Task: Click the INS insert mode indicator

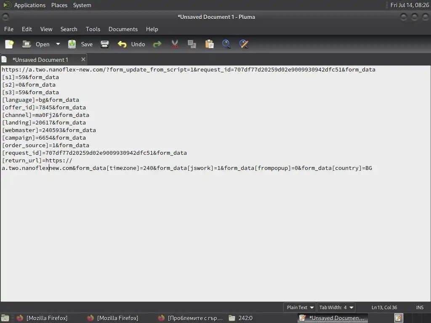Action: tap(420, 307)
